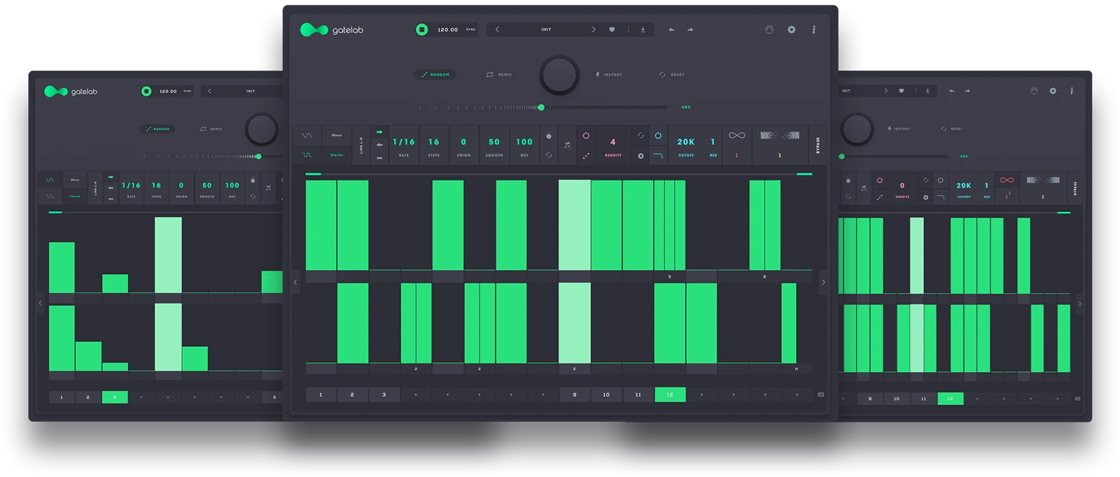
Task: Click the redo arrow in the center window
Action: tap(690, 29)
